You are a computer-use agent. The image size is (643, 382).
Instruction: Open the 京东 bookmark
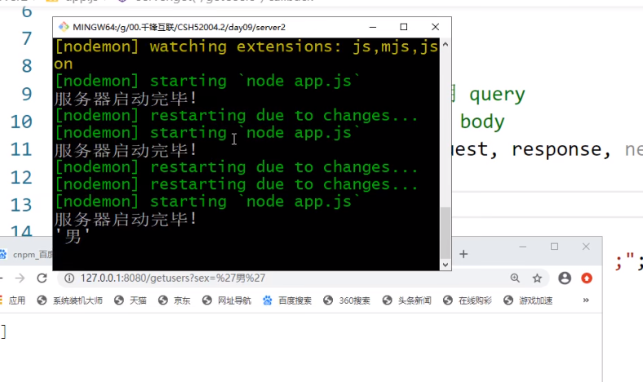point(175,300)
